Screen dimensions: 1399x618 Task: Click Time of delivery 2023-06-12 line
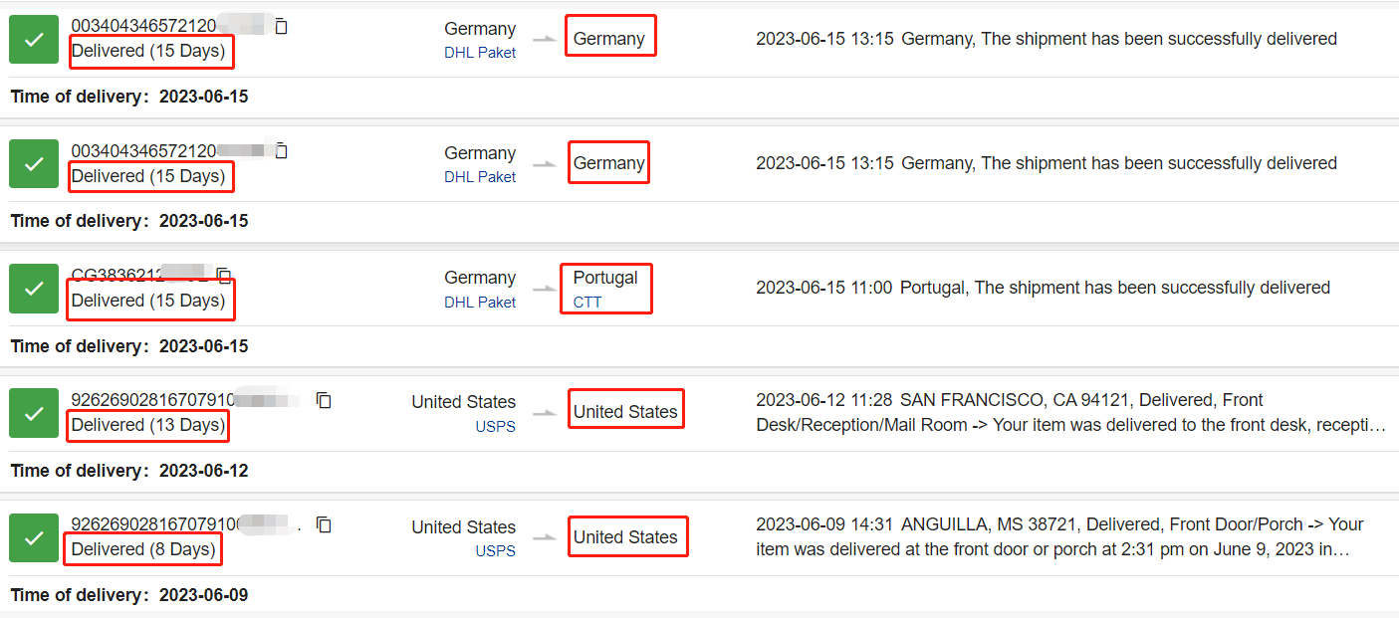129,470
